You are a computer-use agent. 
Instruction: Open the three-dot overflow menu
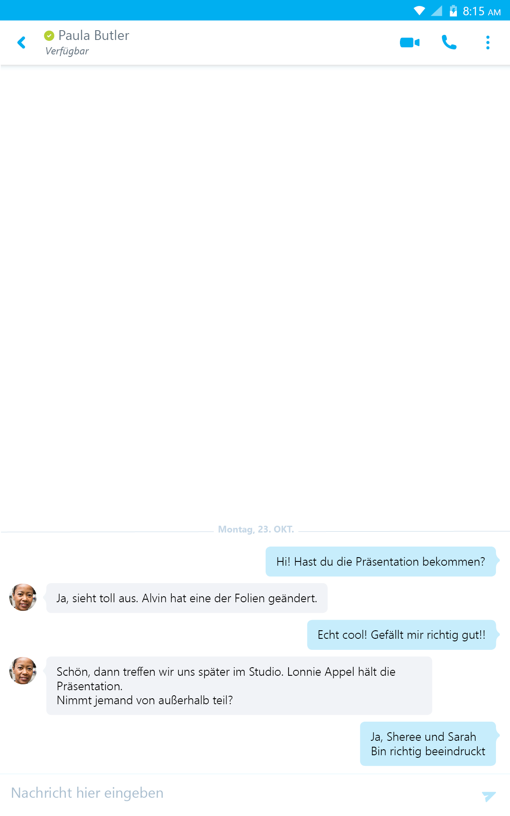[488, 42]
